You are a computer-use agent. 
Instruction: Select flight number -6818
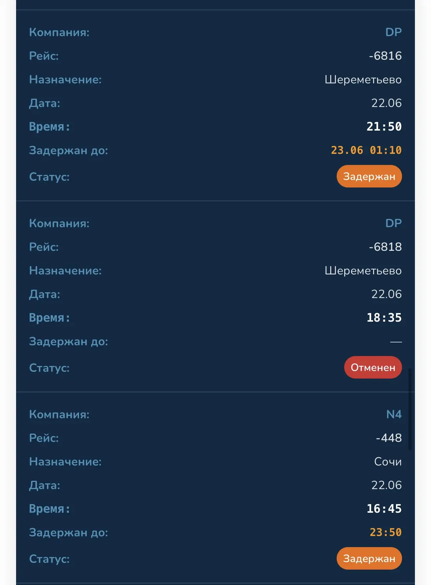tap(385, 247)
